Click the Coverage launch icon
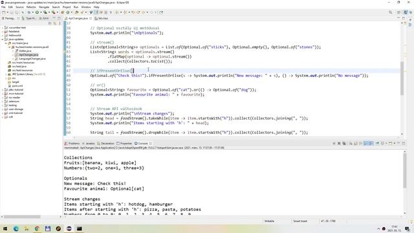This screenshot has height=233, width=414. pyautogui.click(x=45, y=12)
